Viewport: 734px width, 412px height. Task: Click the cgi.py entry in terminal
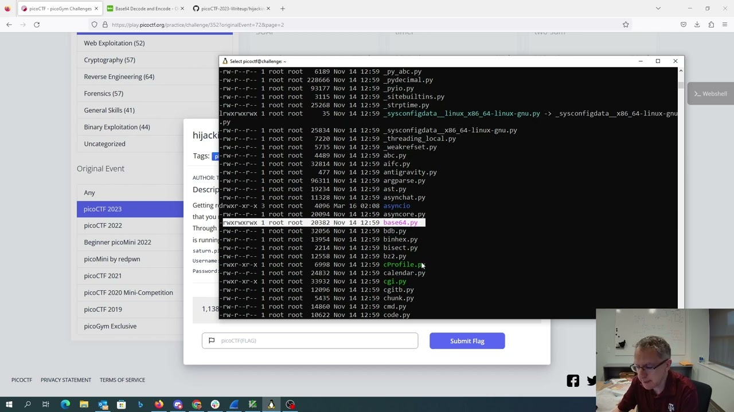click(x=395, y=282)
